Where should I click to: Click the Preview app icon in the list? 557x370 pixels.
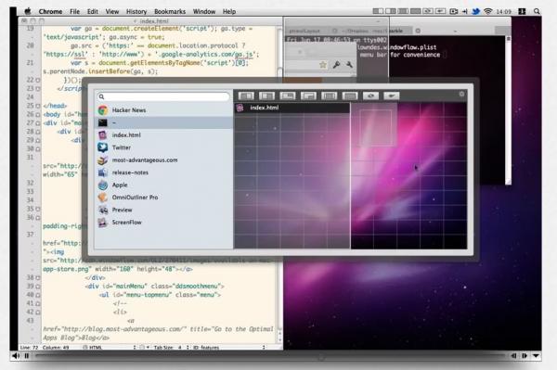pyautogui.click(x=103, y=210)
